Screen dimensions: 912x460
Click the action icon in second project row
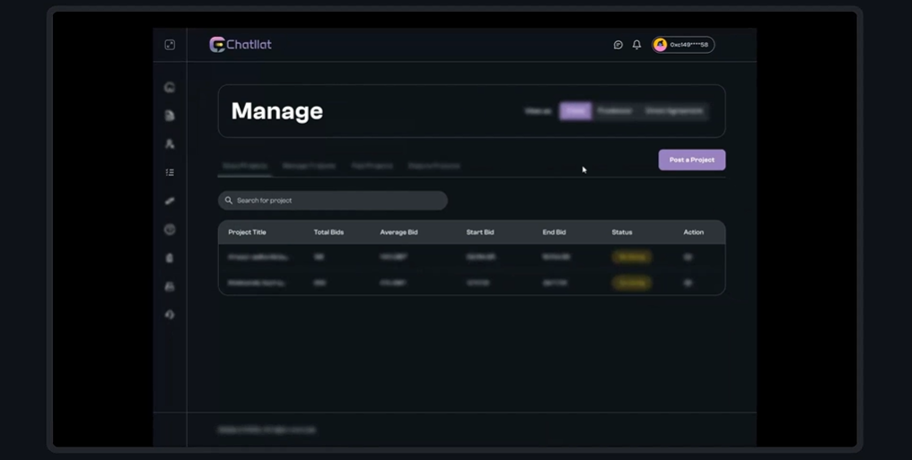pos(688,282)
